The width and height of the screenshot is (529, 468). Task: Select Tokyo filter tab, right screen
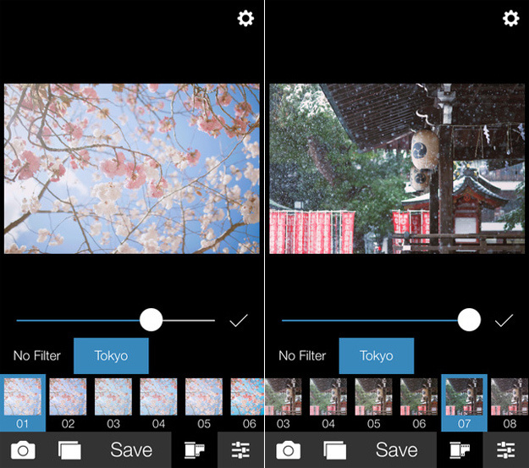pos(377,355)
